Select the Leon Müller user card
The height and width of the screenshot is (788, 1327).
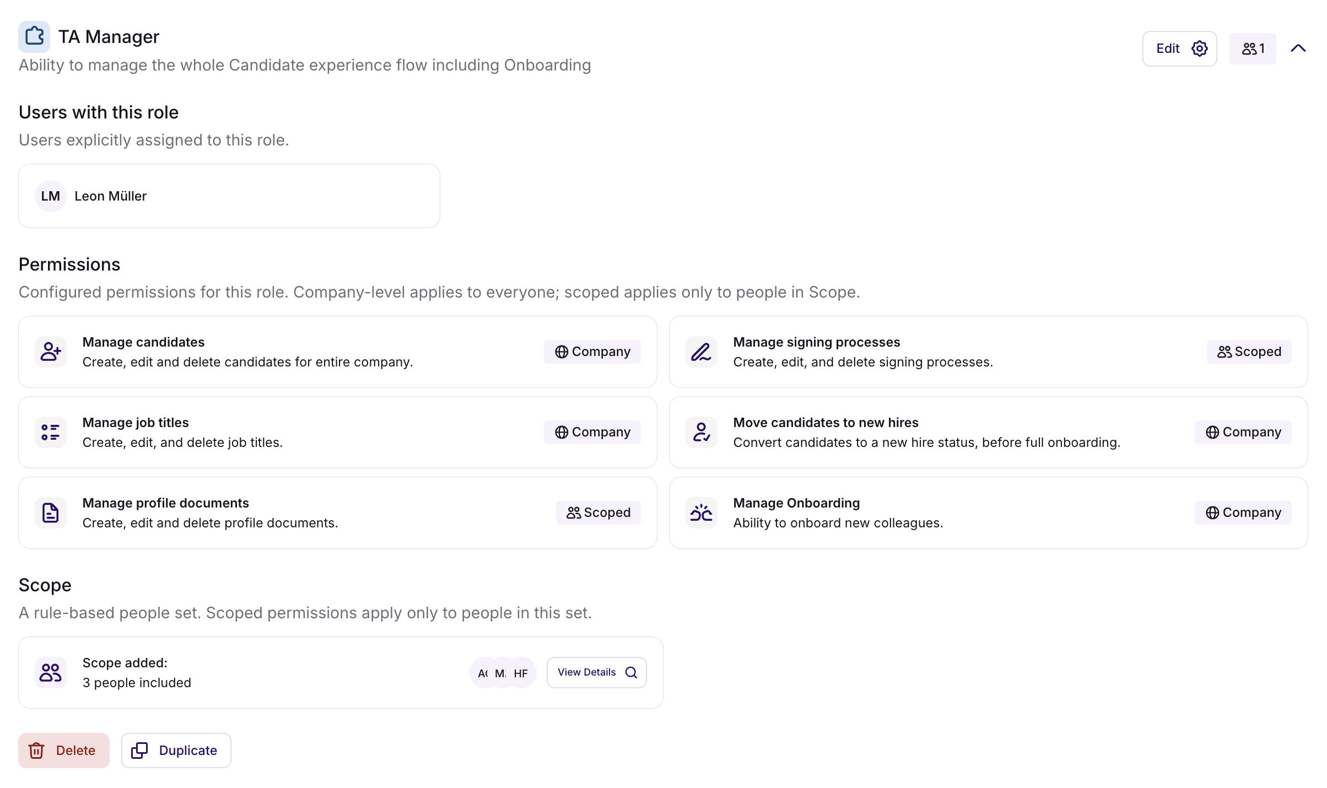[x=229, y=196]
